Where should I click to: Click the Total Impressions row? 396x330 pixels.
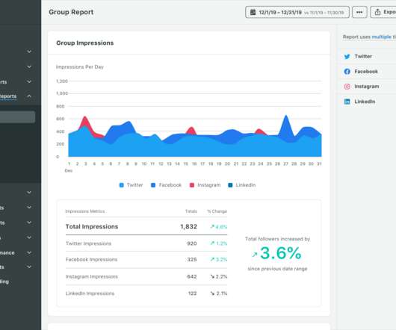tap(146, 226)
